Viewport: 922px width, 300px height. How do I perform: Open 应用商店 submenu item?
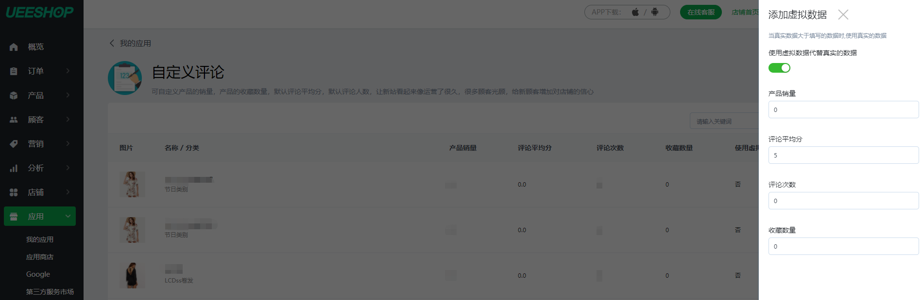40,257
